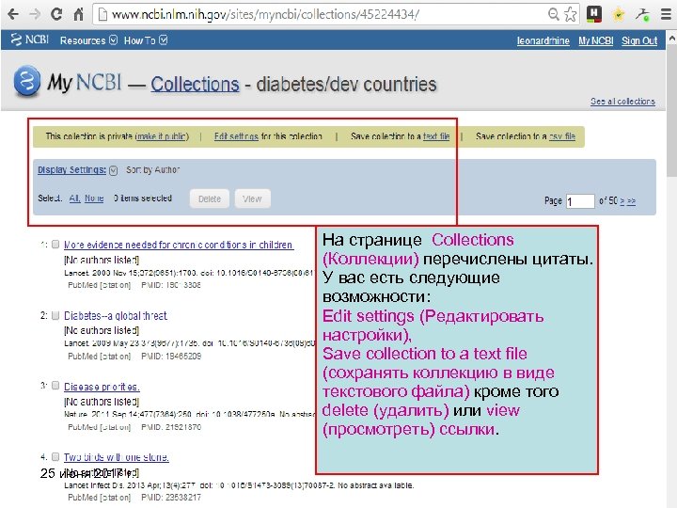Viewport: 677px width, 508px height.
Task: Click the page number input field
Action: tap(580, 201)
